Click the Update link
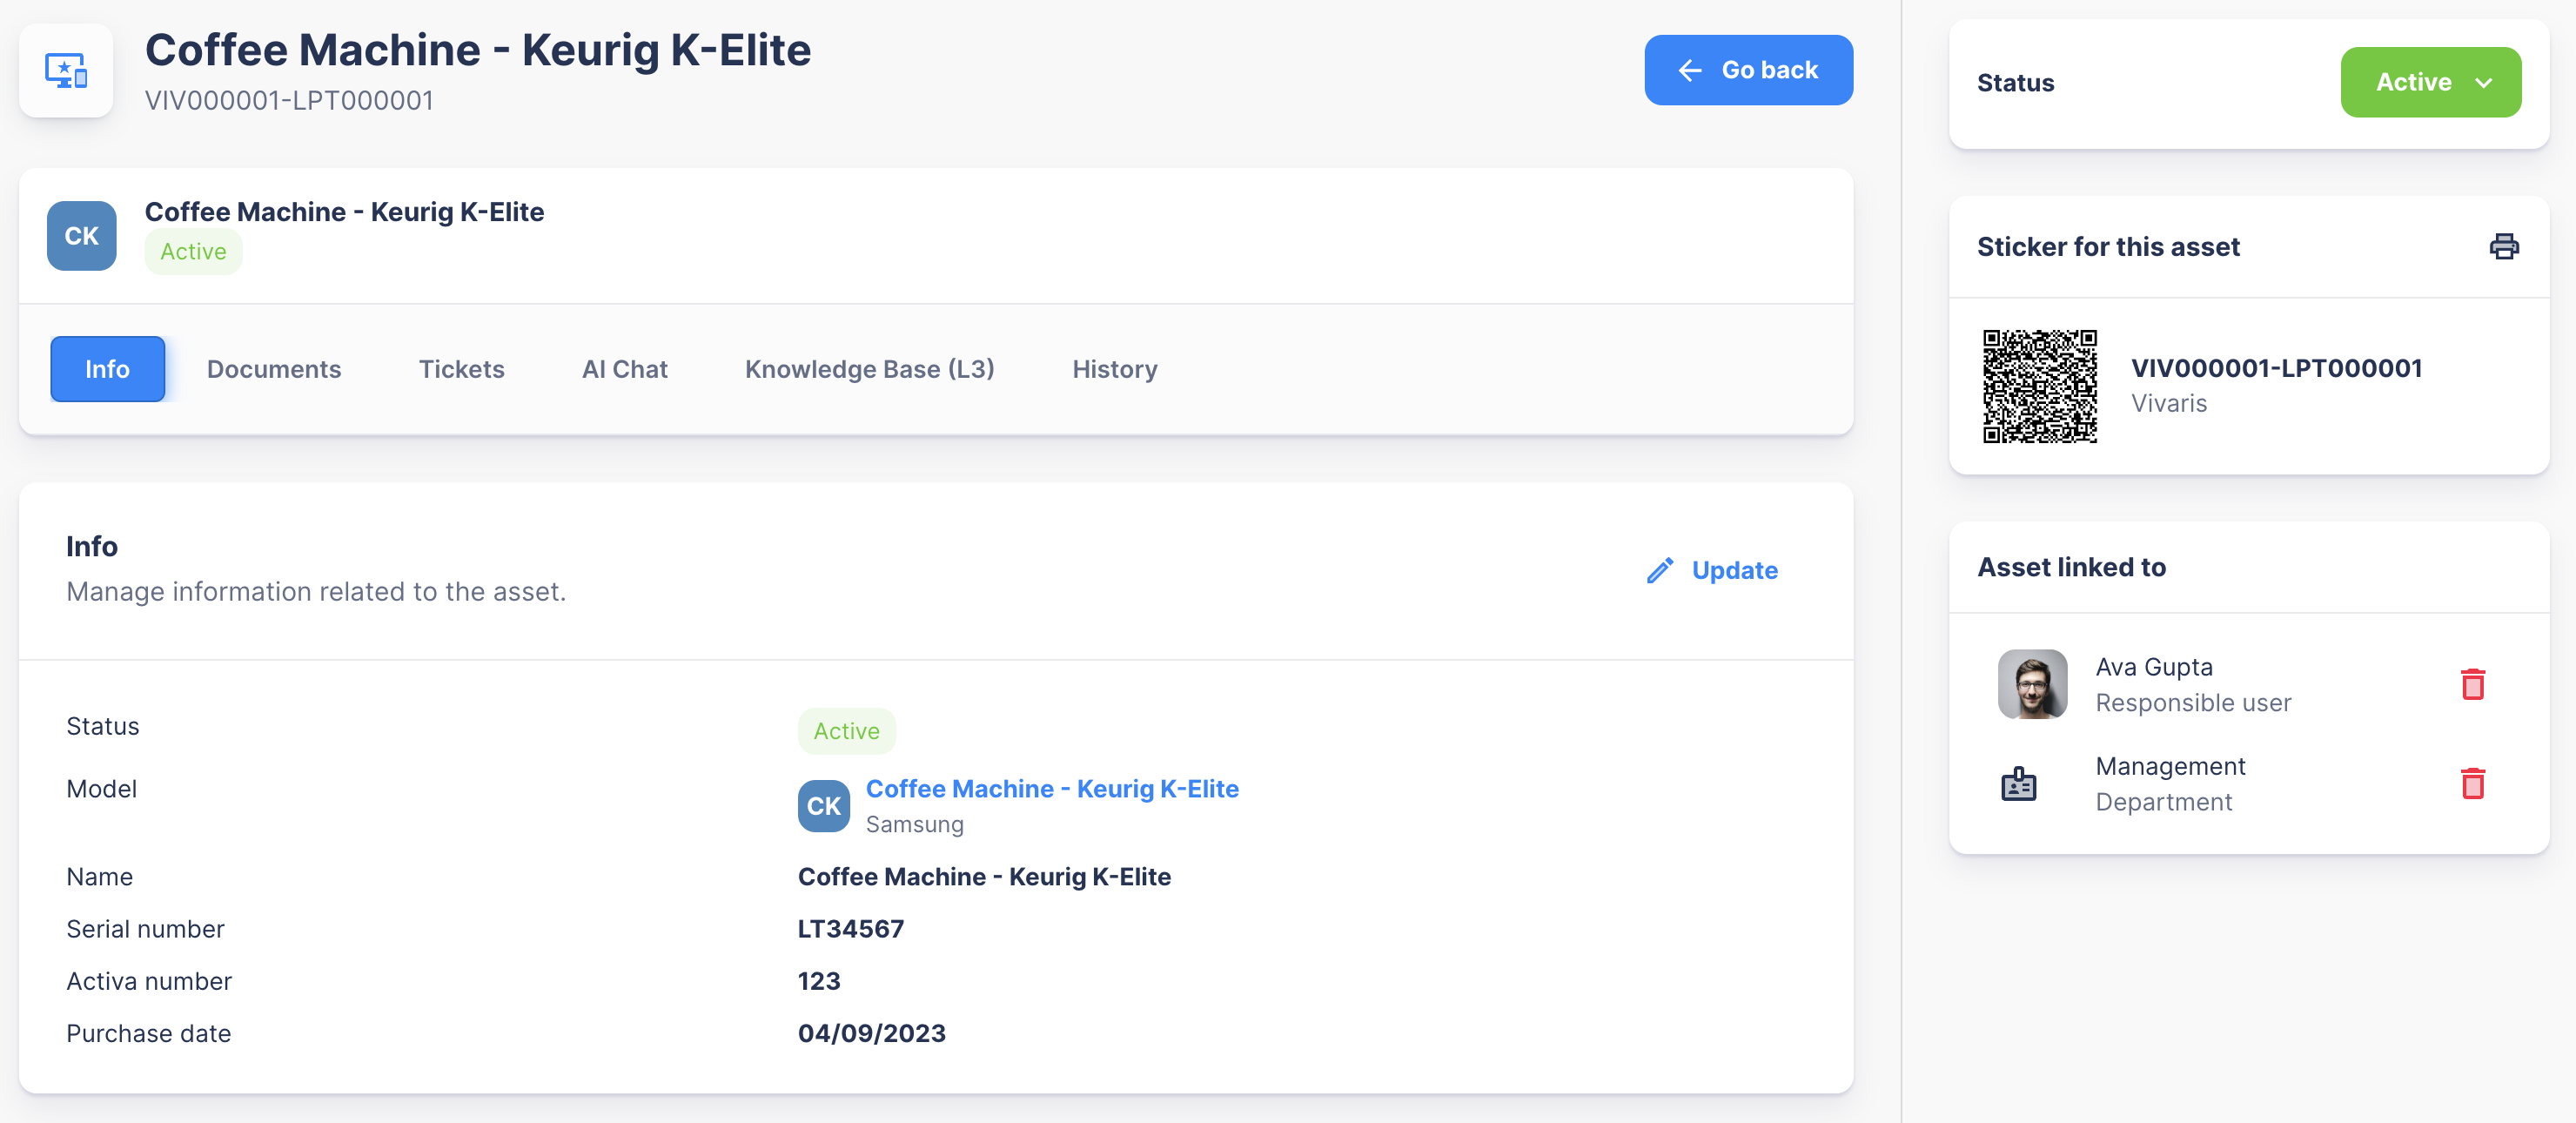 tap(1733, 570)
